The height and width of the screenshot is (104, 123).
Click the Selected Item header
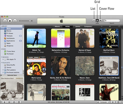12,75
